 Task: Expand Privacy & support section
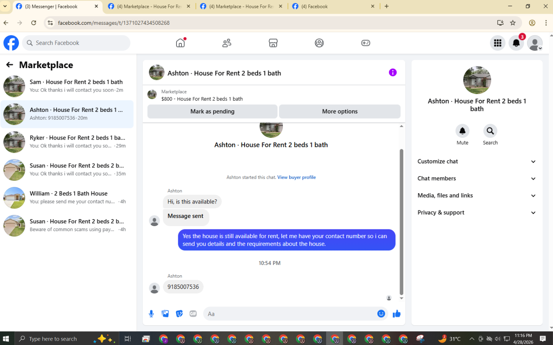click(x=477, y=213)
